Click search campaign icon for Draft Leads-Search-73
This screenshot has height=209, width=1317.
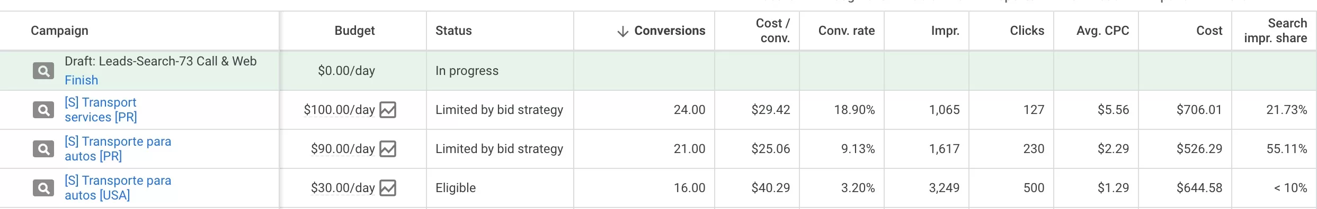tap(43, 71)
